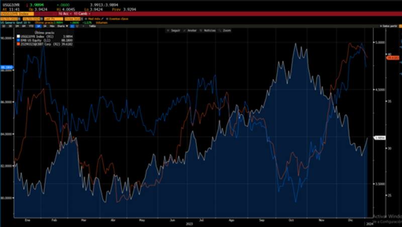Open the Diario periodicity dropdown
This screenshot has width=402, height=227.
(x=60, y=26)
